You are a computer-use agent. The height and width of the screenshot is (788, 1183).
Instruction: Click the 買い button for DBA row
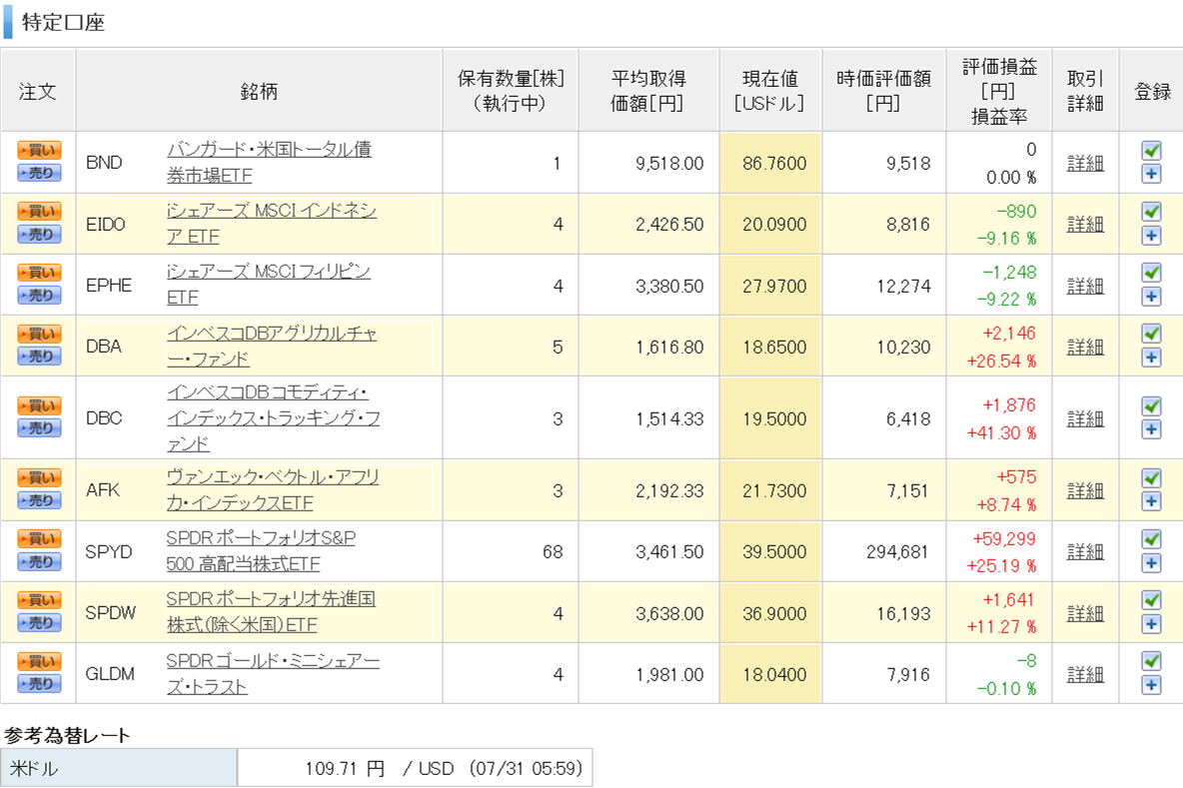pos(39,334)
